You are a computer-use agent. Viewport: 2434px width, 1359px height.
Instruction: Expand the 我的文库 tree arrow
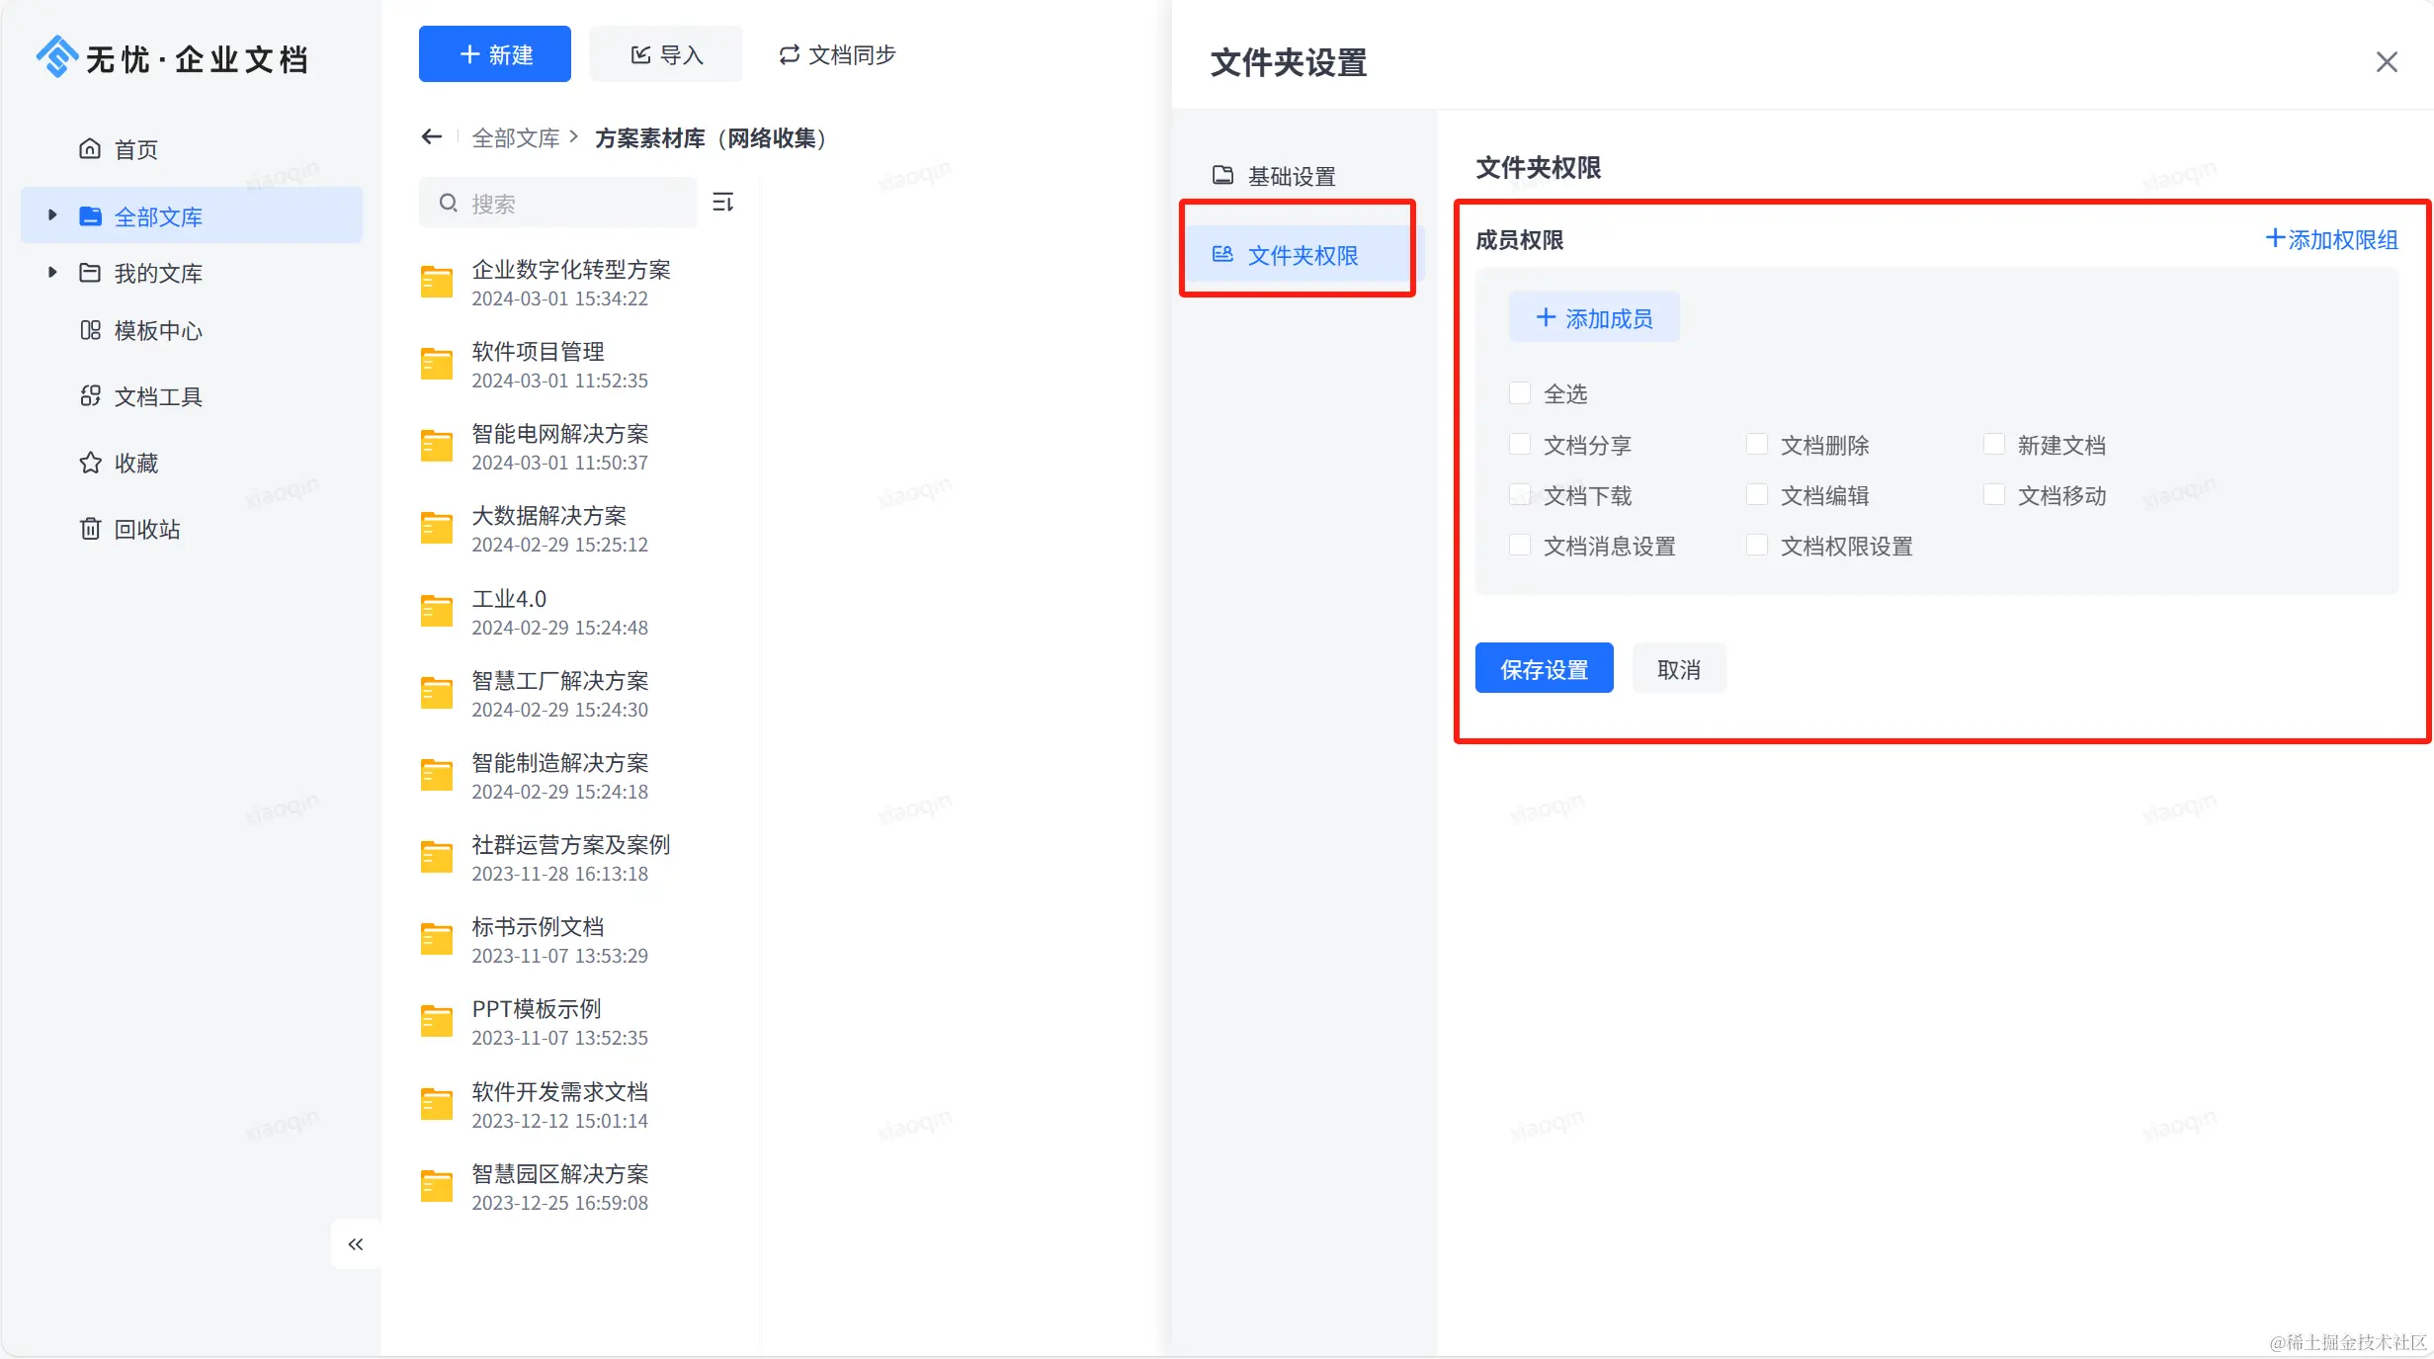(52, 272)
